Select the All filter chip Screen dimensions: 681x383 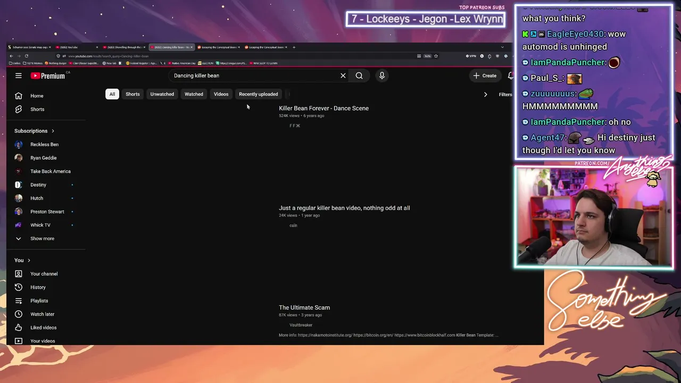pyautogui.click(x=112, y=94)
